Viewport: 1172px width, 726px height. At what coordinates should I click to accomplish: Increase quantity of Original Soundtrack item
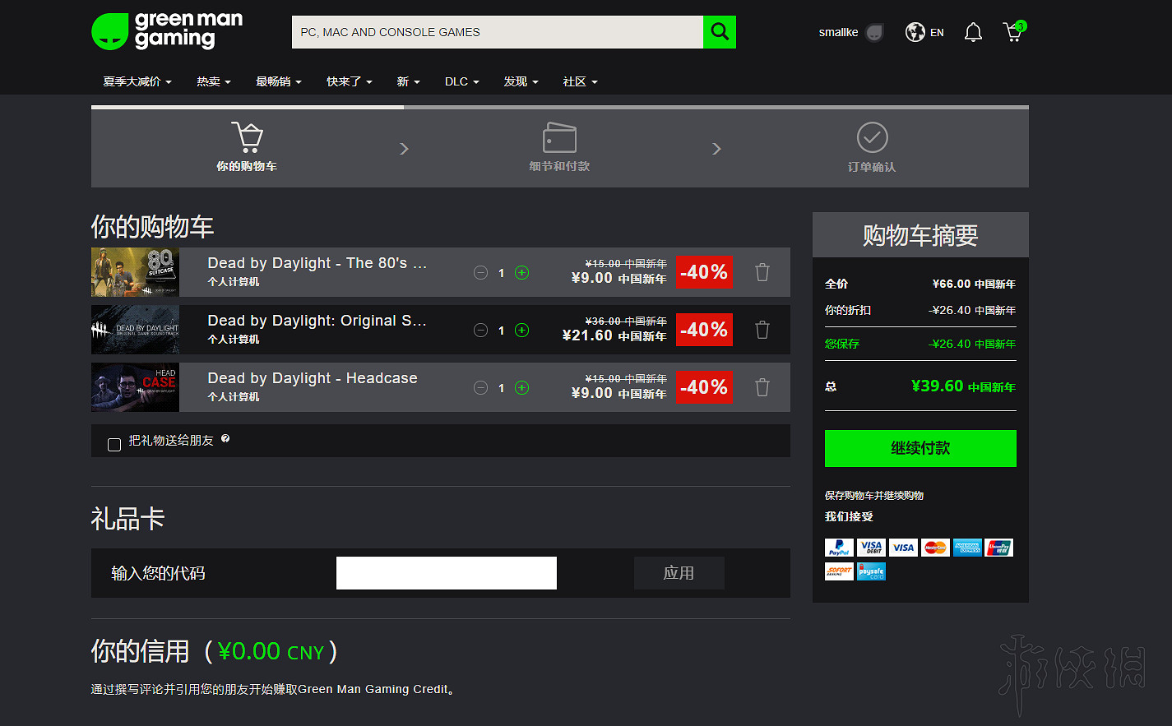521,331
